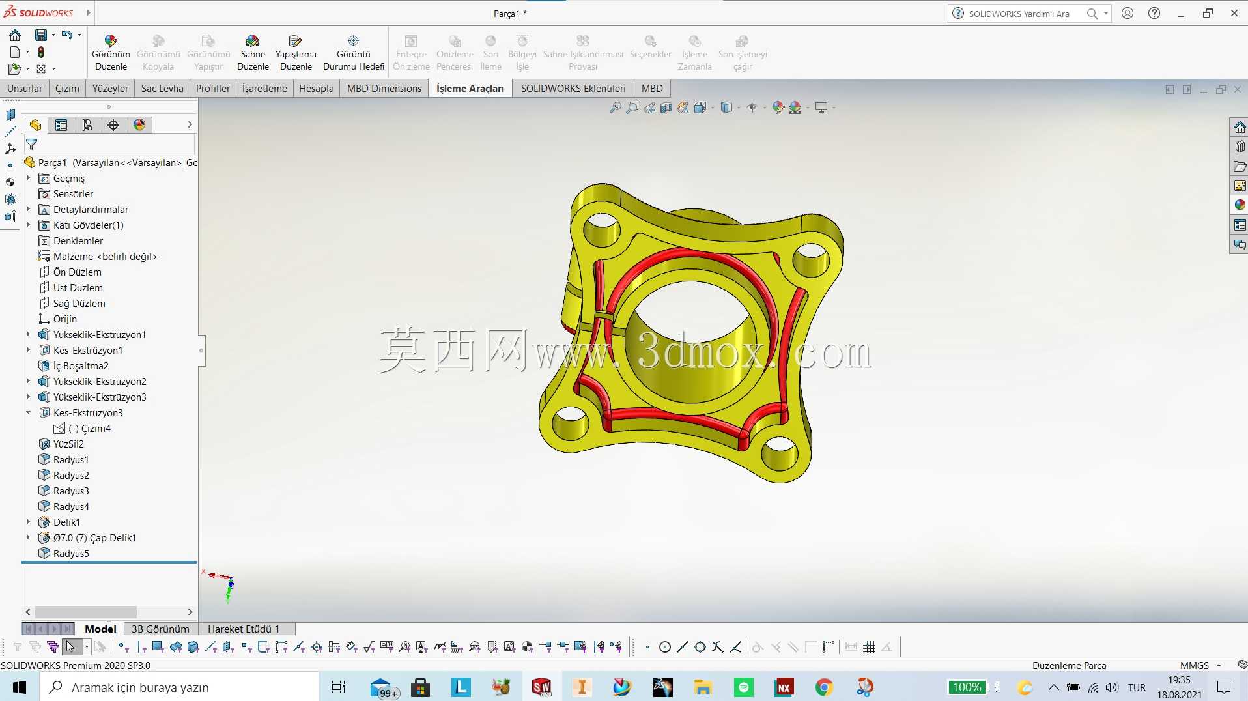Click Zoom to Fit magnifier icon

point(616,107)
